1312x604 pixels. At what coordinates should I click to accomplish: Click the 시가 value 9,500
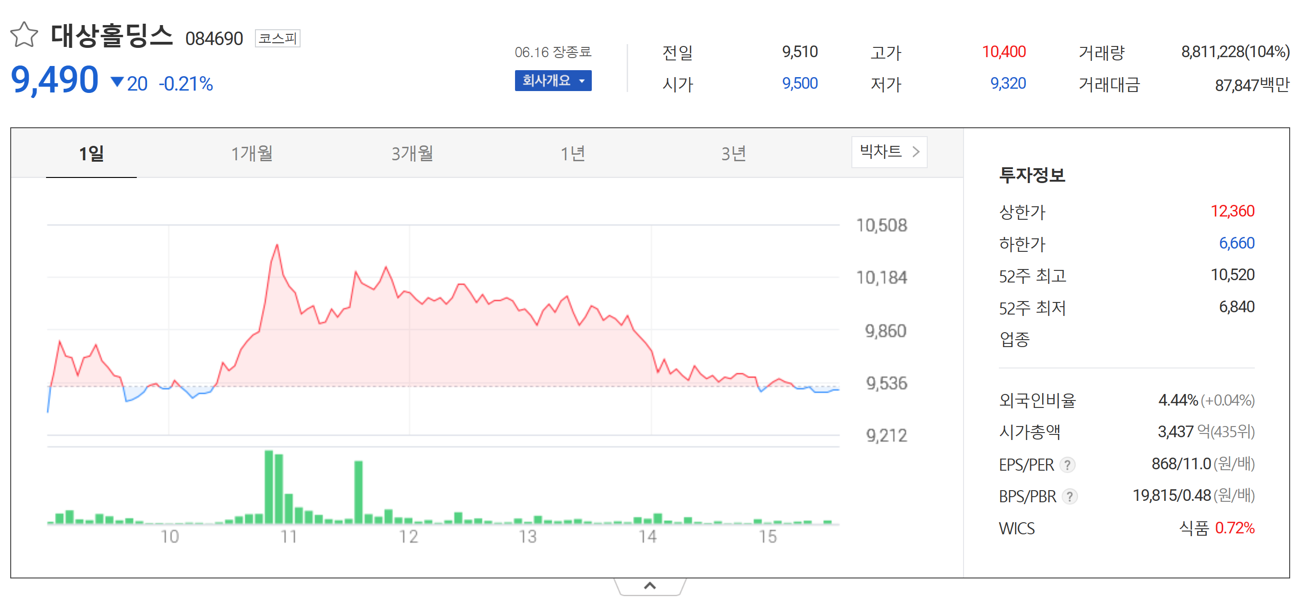(x=800, y=83)
